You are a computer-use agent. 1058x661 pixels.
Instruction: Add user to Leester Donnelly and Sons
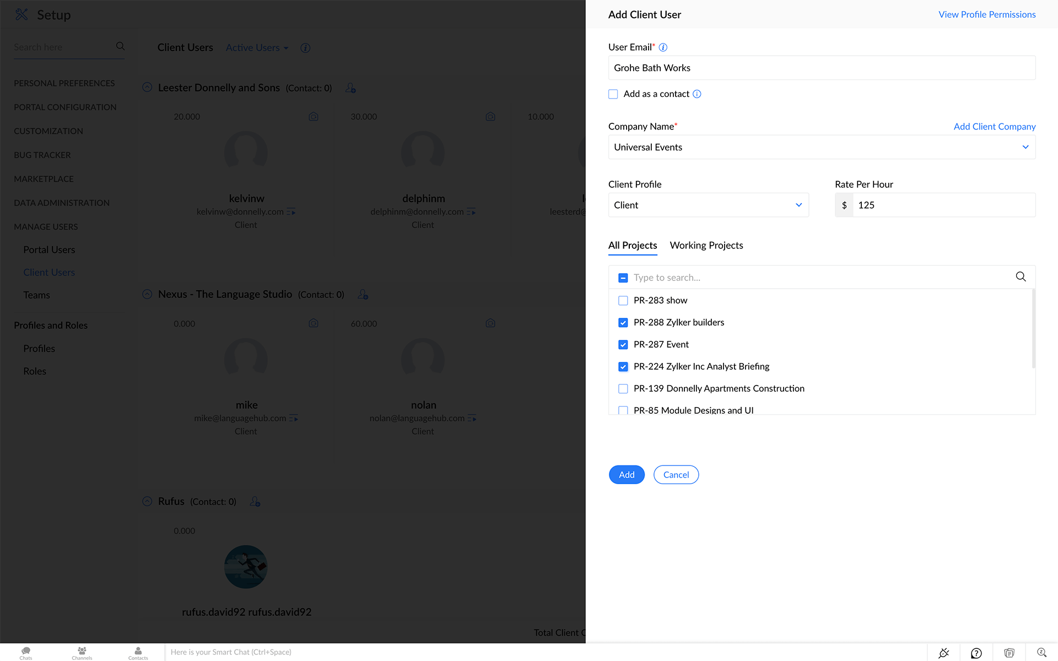click(x=350, y=88)
